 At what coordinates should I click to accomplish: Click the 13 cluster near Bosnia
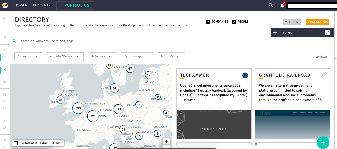[139, 136]
